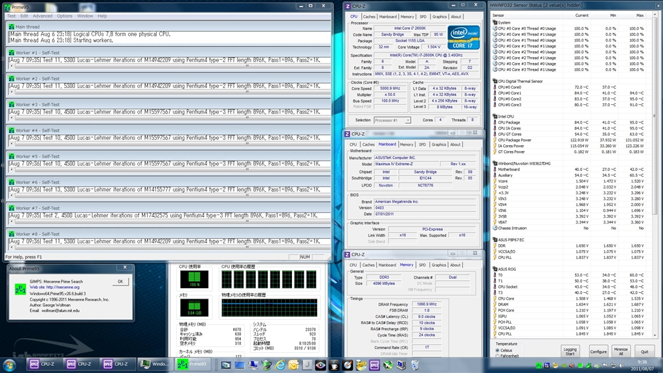Click the purple CPU-Z quick launch icon
This screenshot has height=373, width=663.
tap(374, 365)
